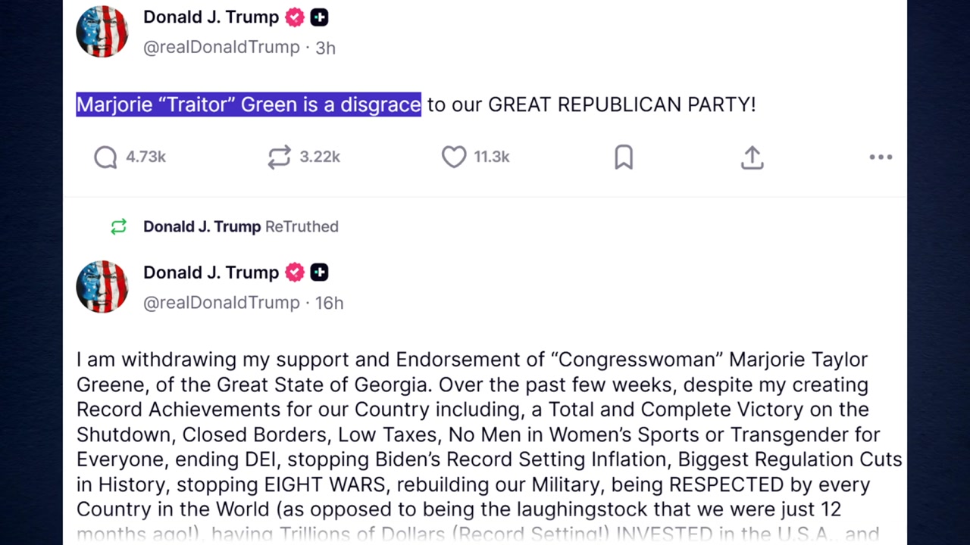This screenshot has height=545, width=970.
Task: Click the black plus badge on the 16h post
Action: coord(319,272)
